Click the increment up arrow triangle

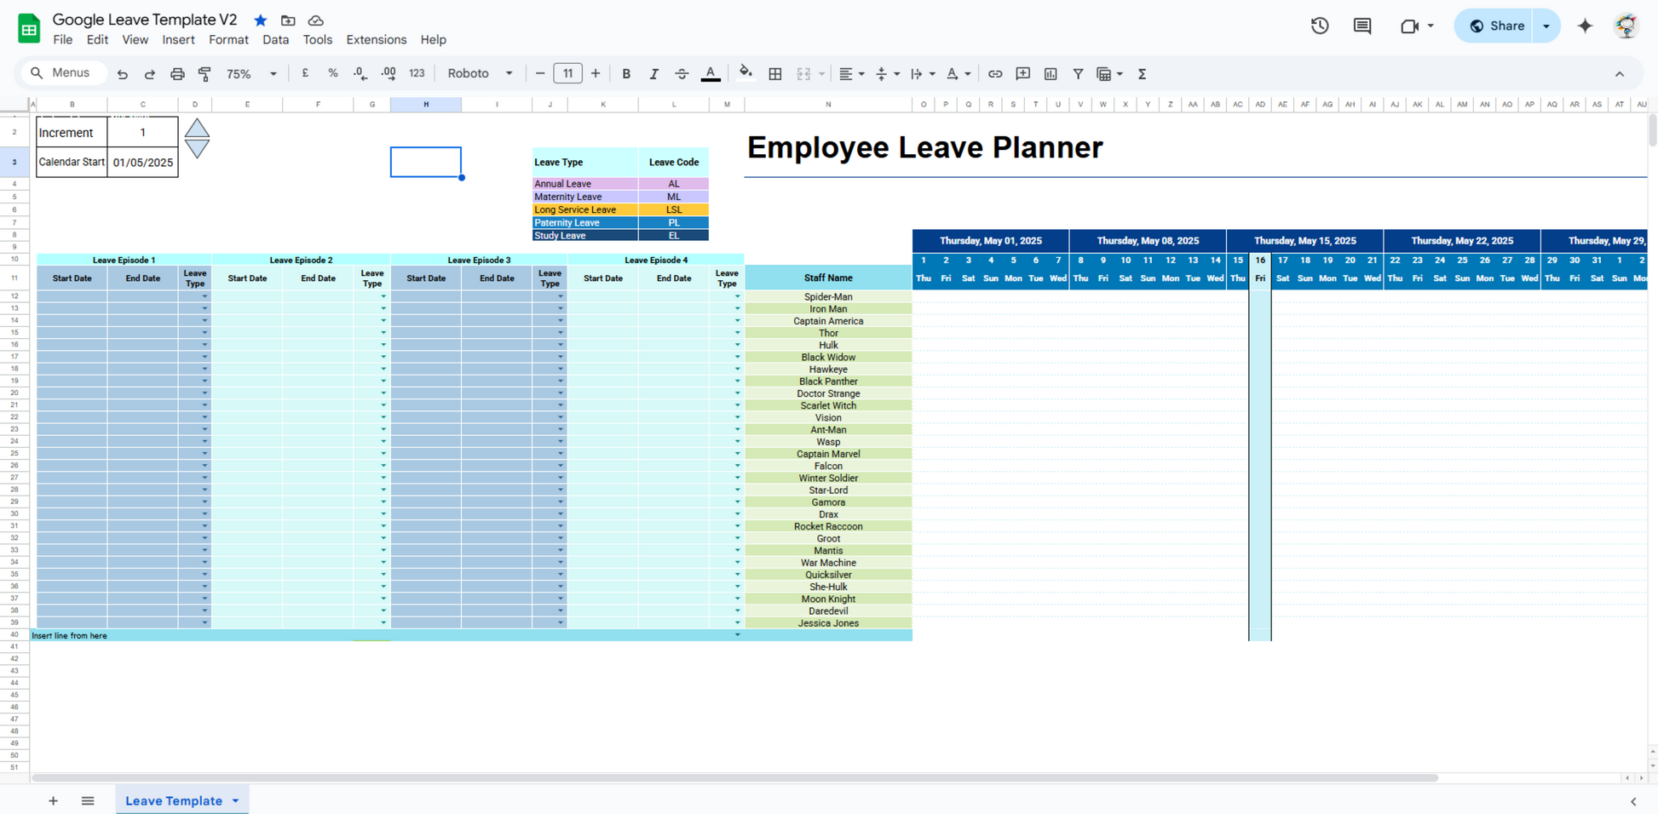tap(197, 129)
